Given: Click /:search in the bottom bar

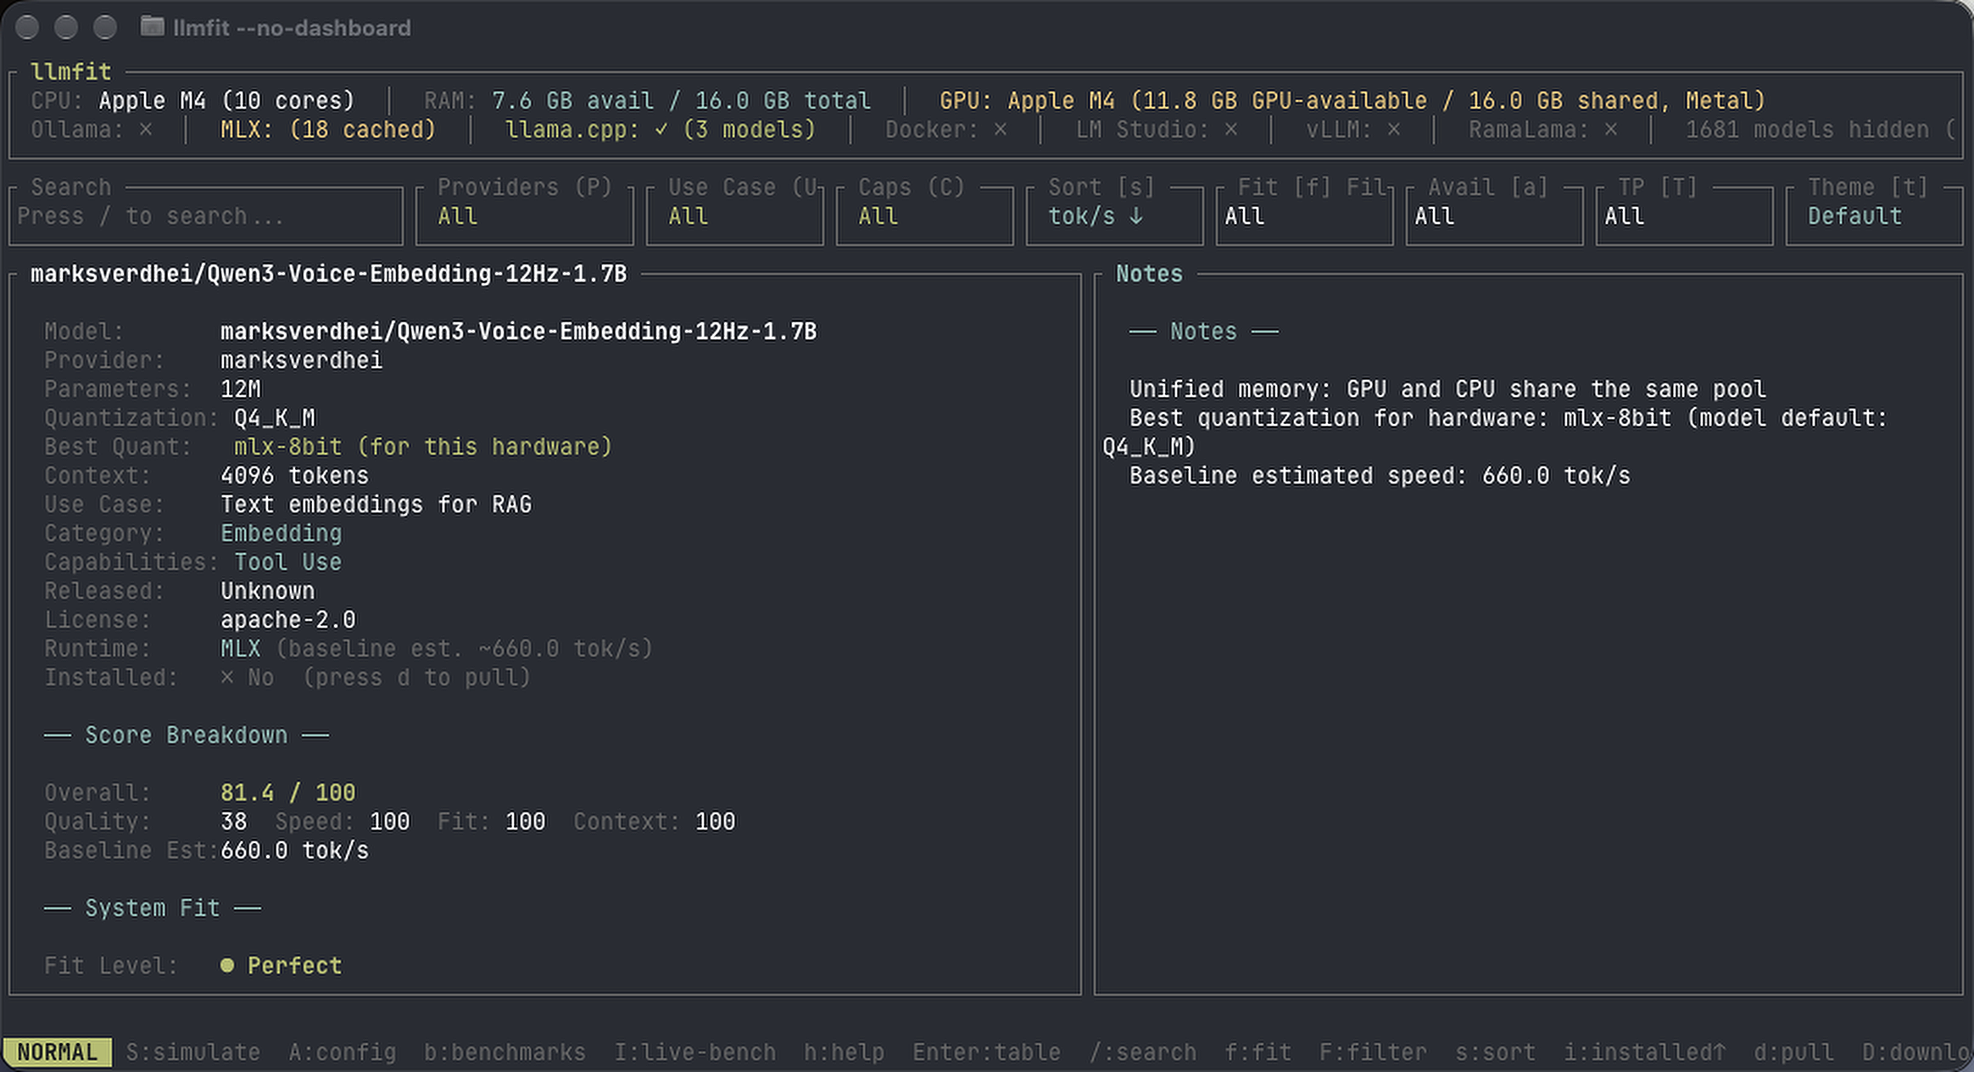Looking at the screenshot, I should pos(1142,1052).
